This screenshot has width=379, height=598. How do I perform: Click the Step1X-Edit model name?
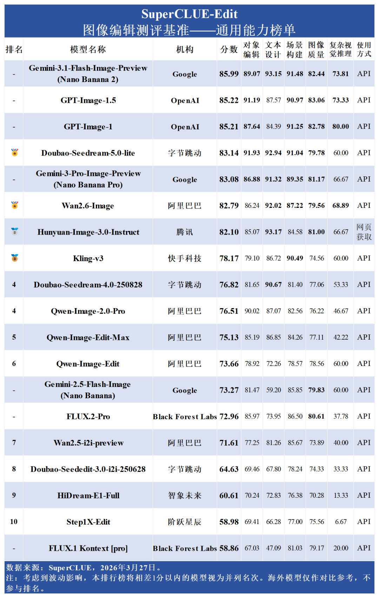coord(88,522)
